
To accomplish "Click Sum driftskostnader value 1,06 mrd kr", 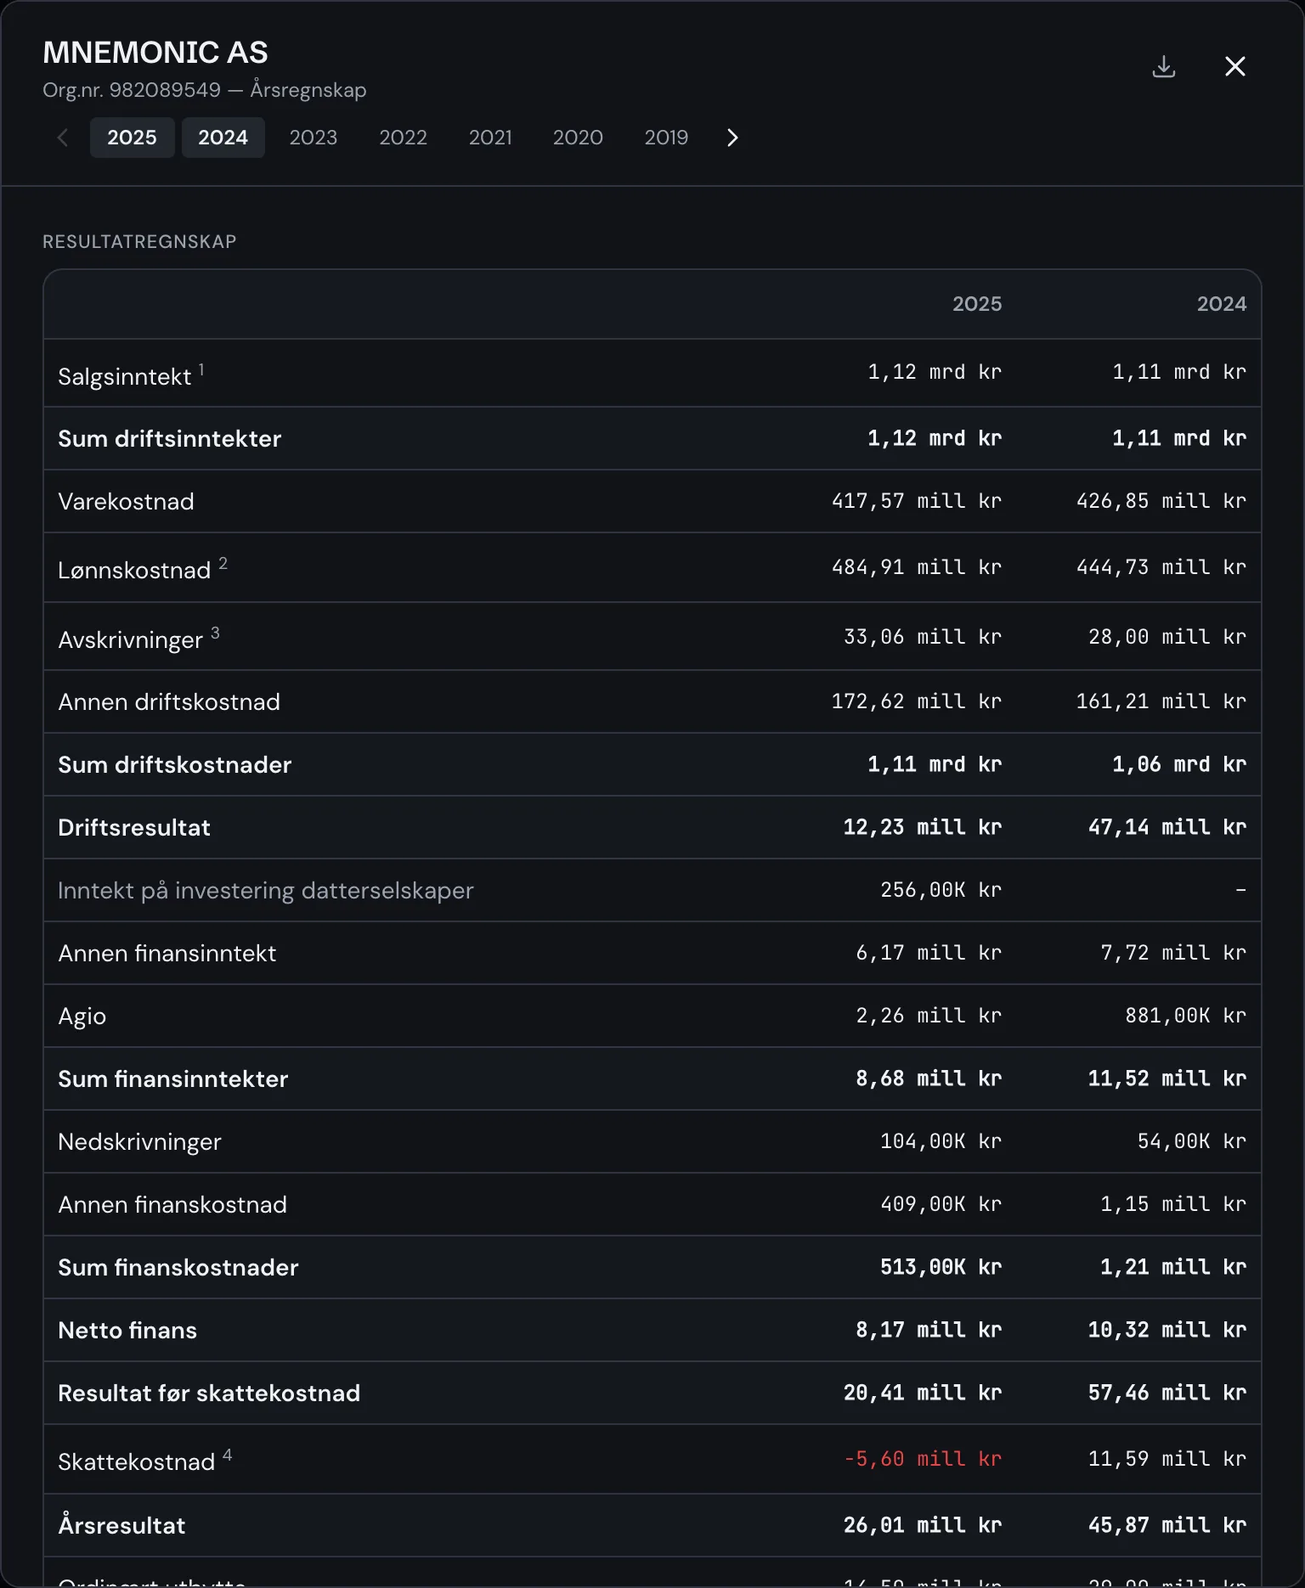I will pyautogui.click(x=1179, y=764).
